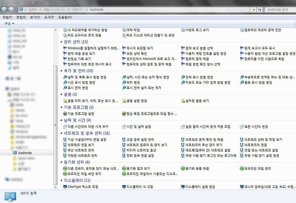Click the scroll-up arrow of the navigation pane
The width and height of the screenshot is (296, 203).
point(55,30)
